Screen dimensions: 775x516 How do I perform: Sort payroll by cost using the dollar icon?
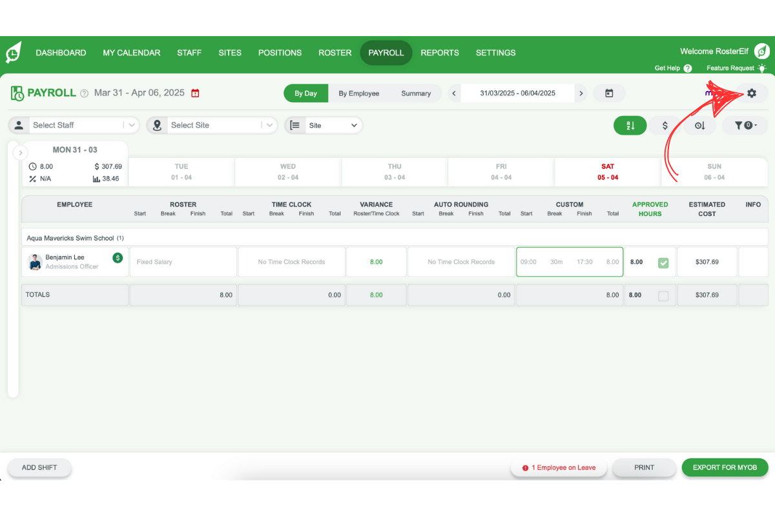665,125
